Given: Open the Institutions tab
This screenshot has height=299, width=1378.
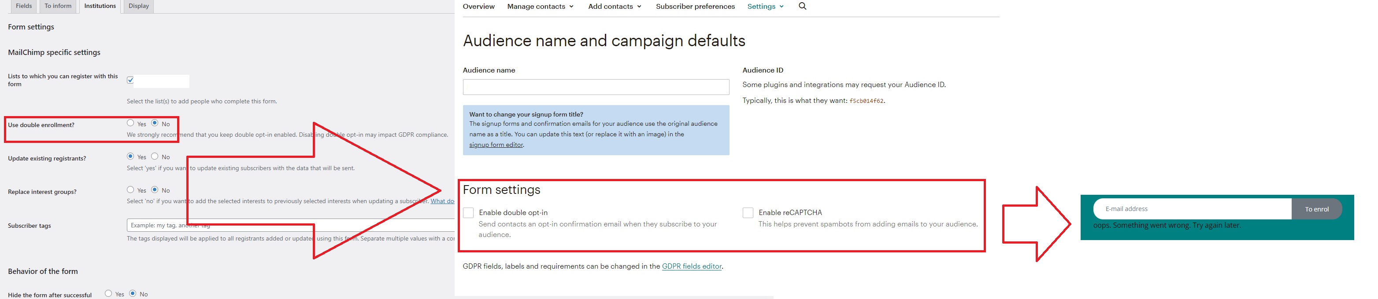Looking at the screenshot, I should pyautogui.click(x=100, y=6).
